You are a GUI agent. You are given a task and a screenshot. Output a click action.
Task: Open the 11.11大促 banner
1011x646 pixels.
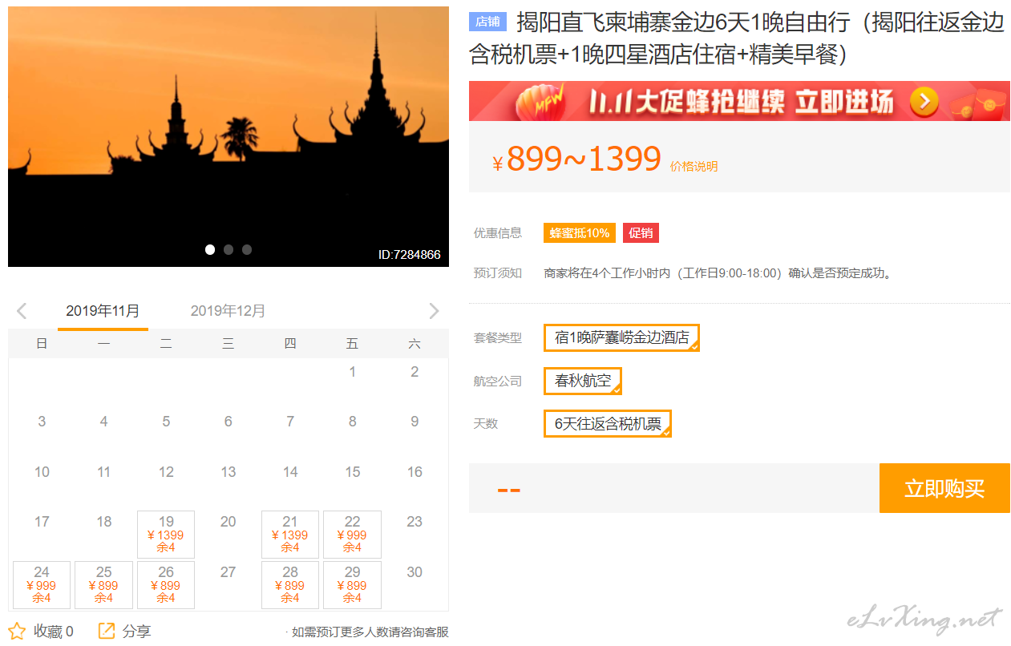[739, 101]
